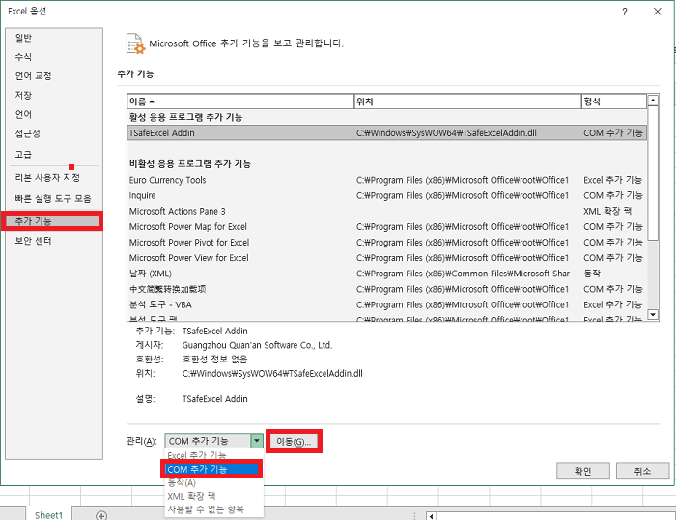The image size is (676, 520).
Task: Open the 언어 교정 options page
Action: click(34, 76)
